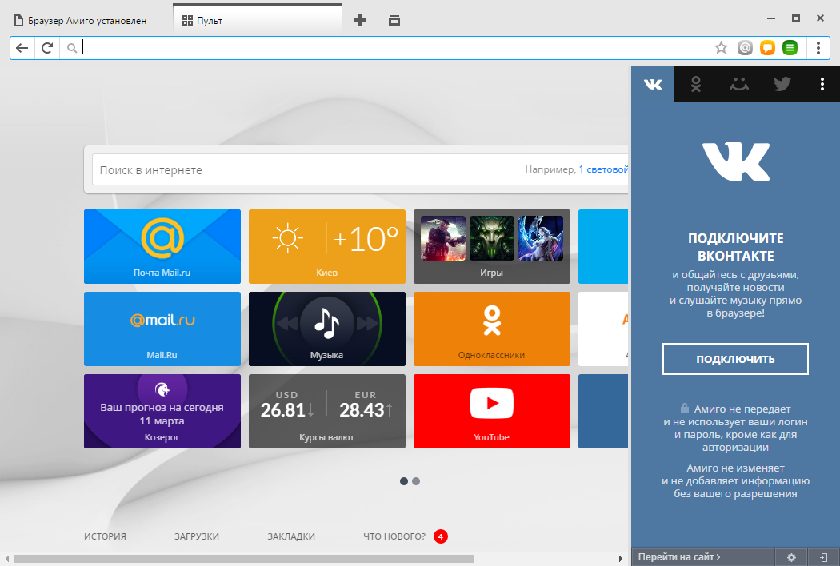This screenshot has height=566, width=840.
Task: Switch to Twitter in the side panel
Action: 782,84
